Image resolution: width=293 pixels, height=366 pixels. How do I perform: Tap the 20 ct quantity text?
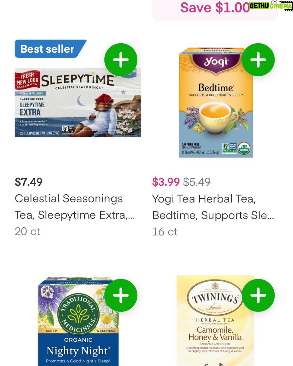pyautogui.click(x=27, y=232)
